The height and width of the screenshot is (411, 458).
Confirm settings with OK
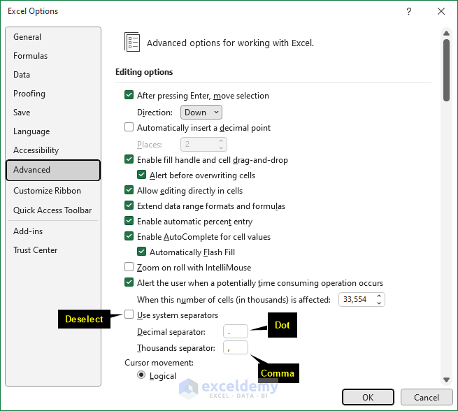pos(368,397)
